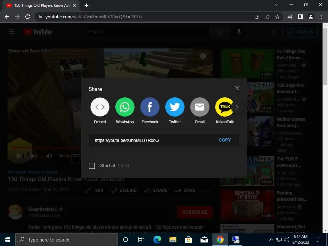
Task: Subscribe to iDeactivateMC
Action: pyautogui.click(x=195, y=212)
